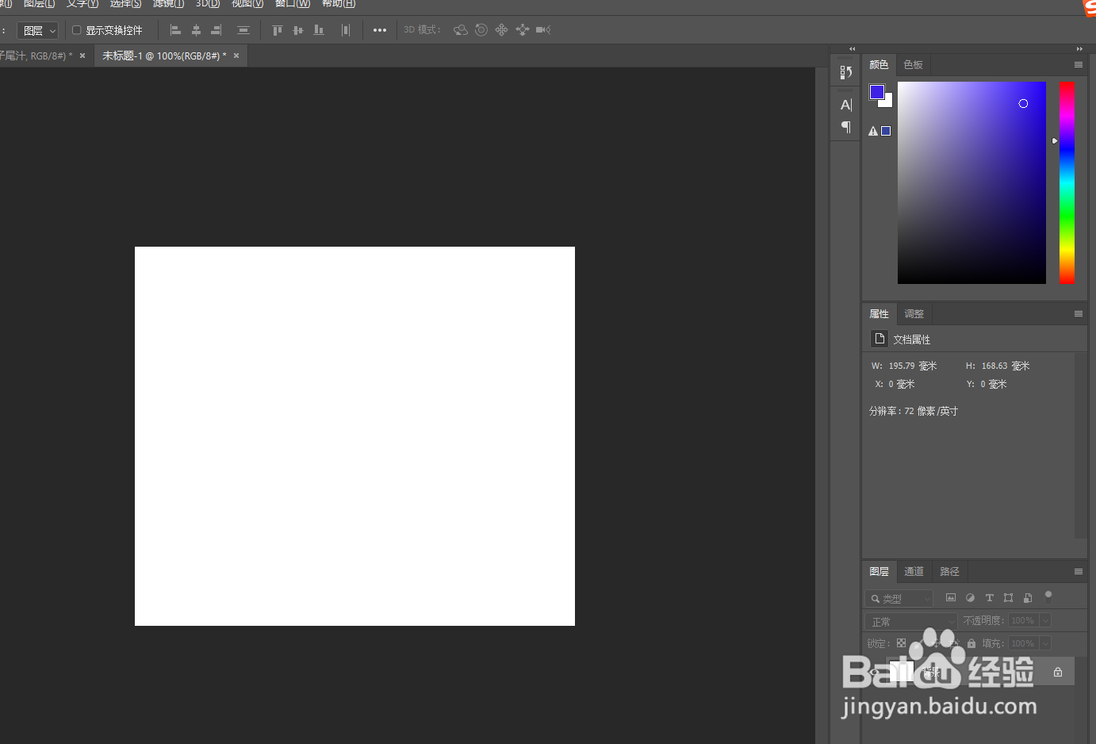Close the 未标题-1 document tab
The width and height of the screenshot is (1096, 744).
[x=236, y=56]
